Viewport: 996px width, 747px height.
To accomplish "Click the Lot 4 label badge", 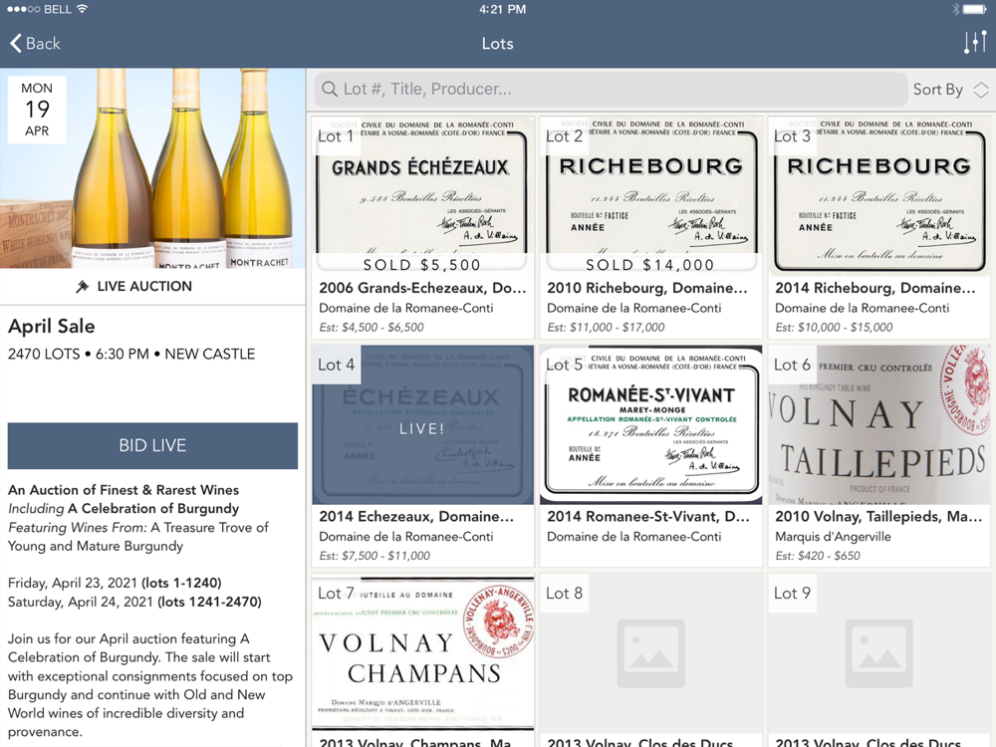I will click(336, 365).
